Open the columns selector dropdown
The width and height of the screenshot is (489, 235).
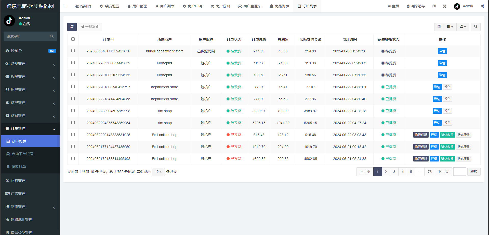click(x=450, y=27)
